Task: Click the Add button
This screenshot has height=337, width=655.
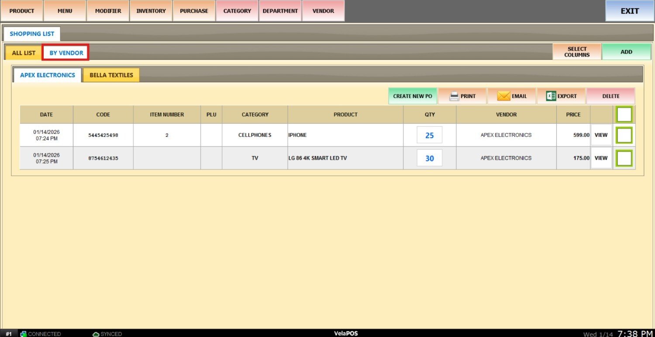Action: point(626,52)
